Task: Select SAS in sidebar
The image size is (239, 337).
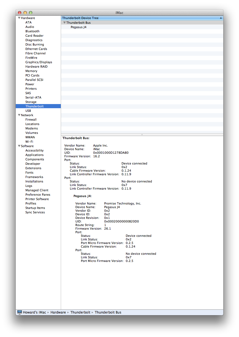Action: tap(28, 93)
